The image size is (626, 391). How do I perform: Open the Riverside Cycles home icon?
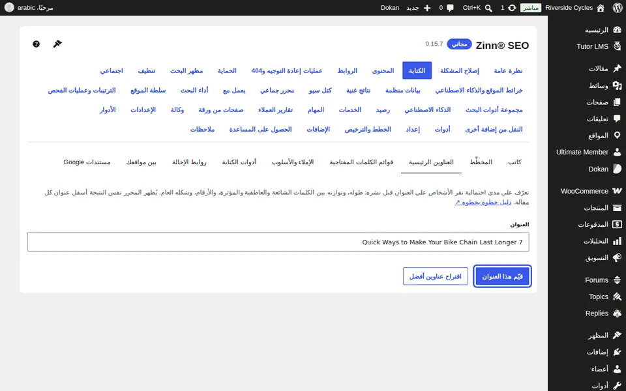point(601,8)
